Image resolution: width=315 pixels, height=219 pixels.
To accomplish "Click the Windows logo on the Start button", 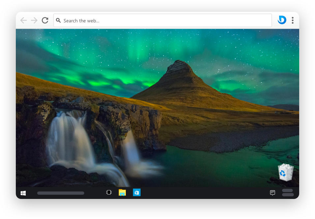I will coord(23,192).
